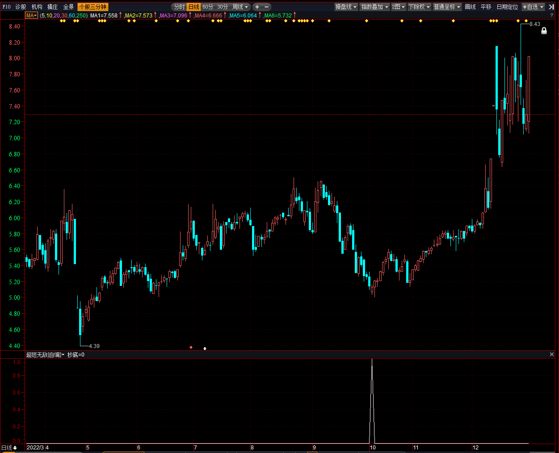Click the MA6=5.732 value label

pos(278,16)
